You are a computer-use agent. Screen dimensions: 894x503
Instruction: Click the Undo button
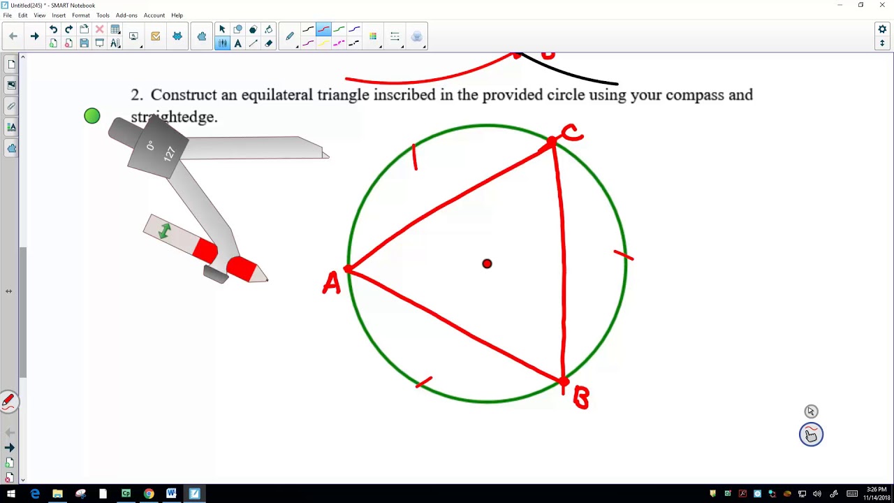[53, 29]
